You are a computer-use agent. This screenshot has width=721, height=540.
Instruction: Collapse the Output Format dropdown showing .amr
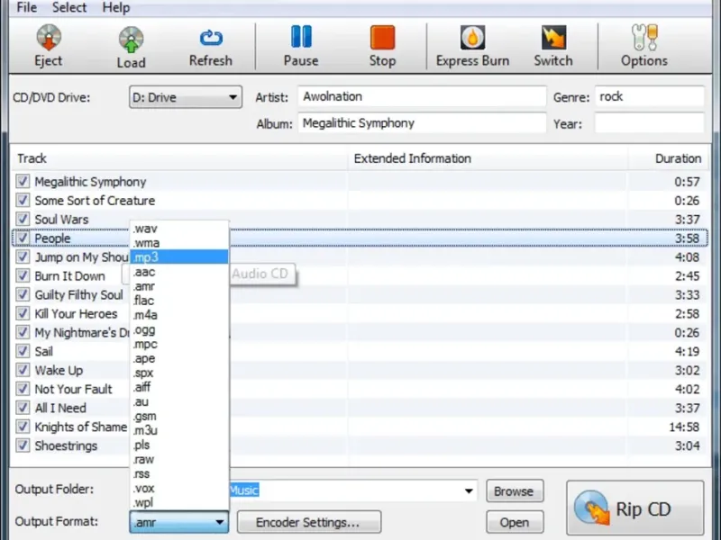click(178, 522)
